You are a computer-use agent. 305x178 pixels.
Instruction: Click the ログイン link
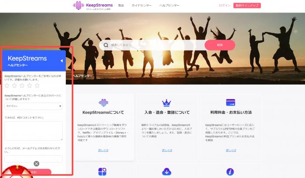click(224, 5)
